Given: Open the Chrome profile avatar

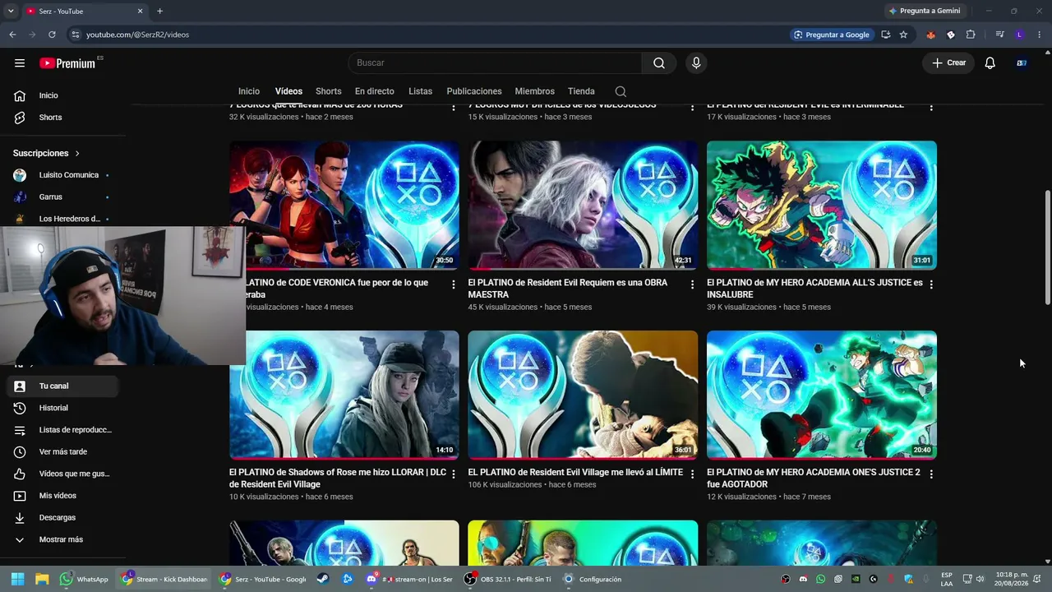Looking at the screenshot, I should click(x=1020, y=35).
